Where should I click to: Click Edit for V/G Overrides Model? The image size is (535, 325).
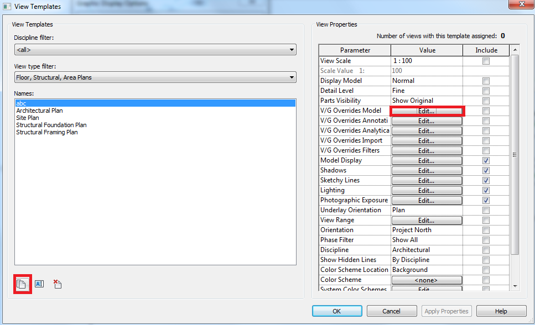(427, 111)
